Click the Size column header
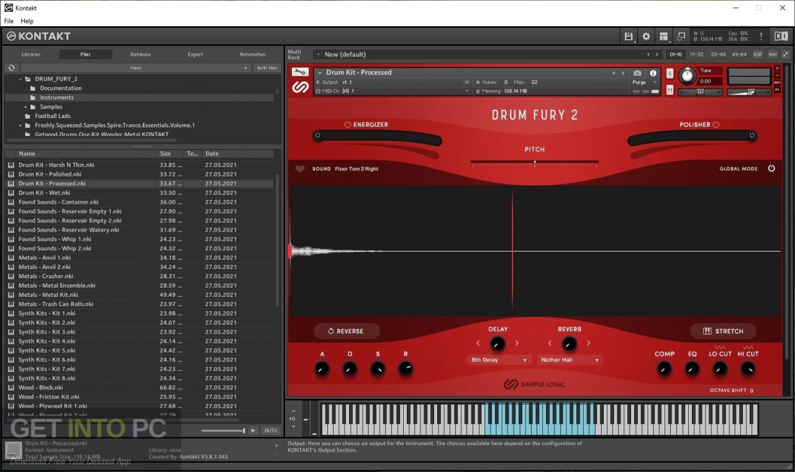The image size is (795, 472). pos(170,153)
